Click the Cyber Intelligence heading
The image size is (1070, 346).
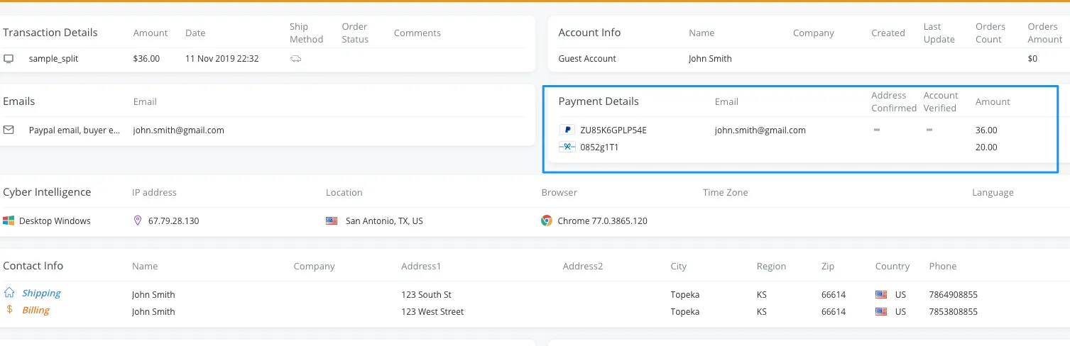tap(47, 192)
